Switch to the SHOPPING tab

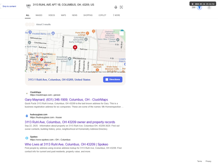click(x=88, y=15)
